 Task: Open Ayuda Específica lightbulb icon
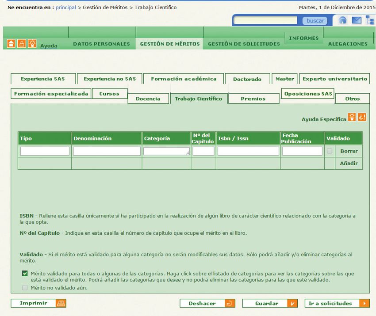click(352, 118)
